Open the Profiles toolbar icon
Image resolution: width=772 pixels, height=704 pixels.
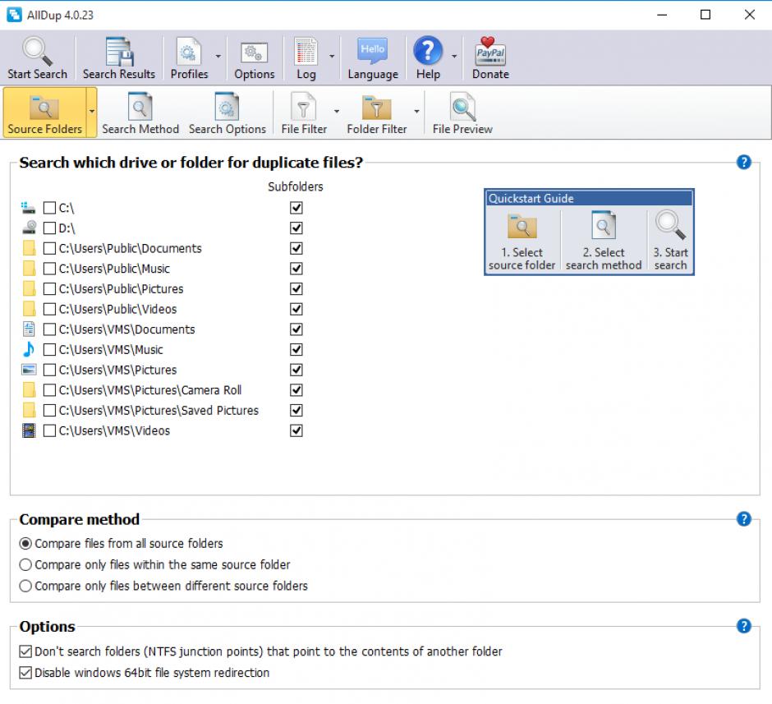tap(189, 51)
